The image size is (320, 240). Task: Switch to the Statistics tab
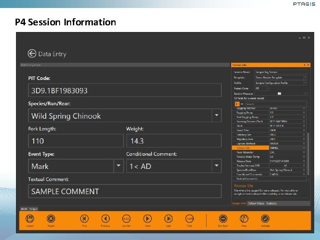point(272,203)
